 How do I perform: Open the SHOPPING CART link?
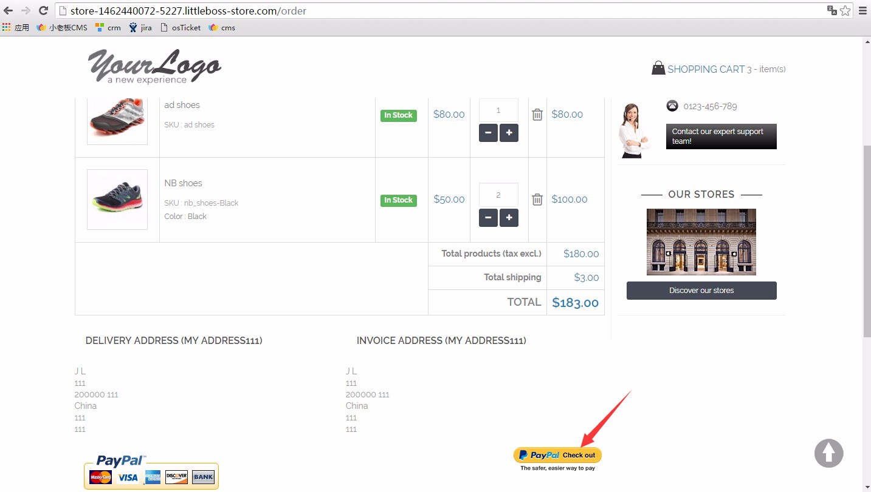(x=706, y=69)
